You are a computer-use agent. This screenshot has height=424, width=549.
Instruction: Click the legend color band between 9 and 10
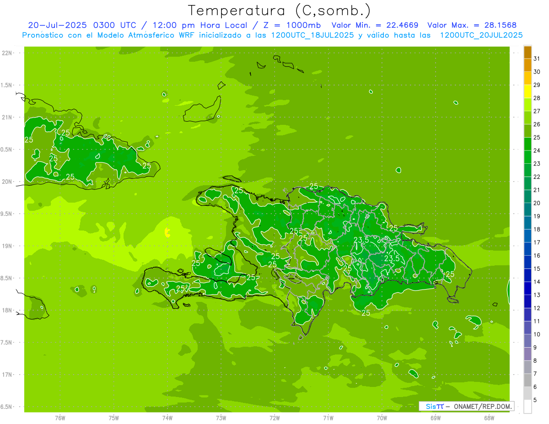pos(527,341)
